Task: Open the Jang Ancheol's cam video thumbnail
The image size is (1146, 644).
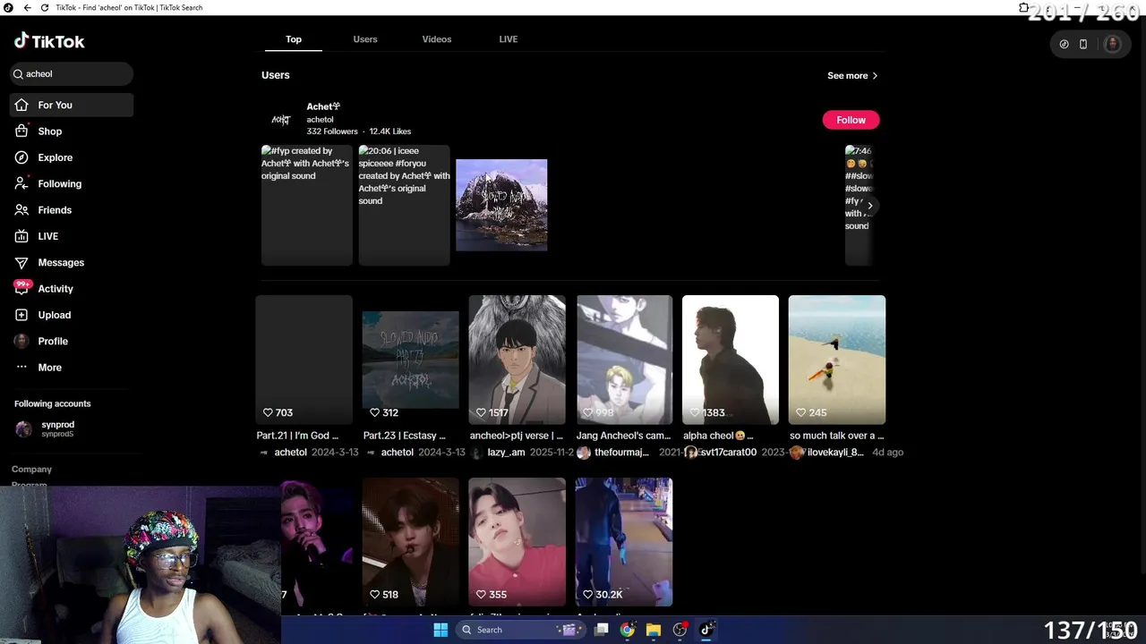Action: click(624, 360)
